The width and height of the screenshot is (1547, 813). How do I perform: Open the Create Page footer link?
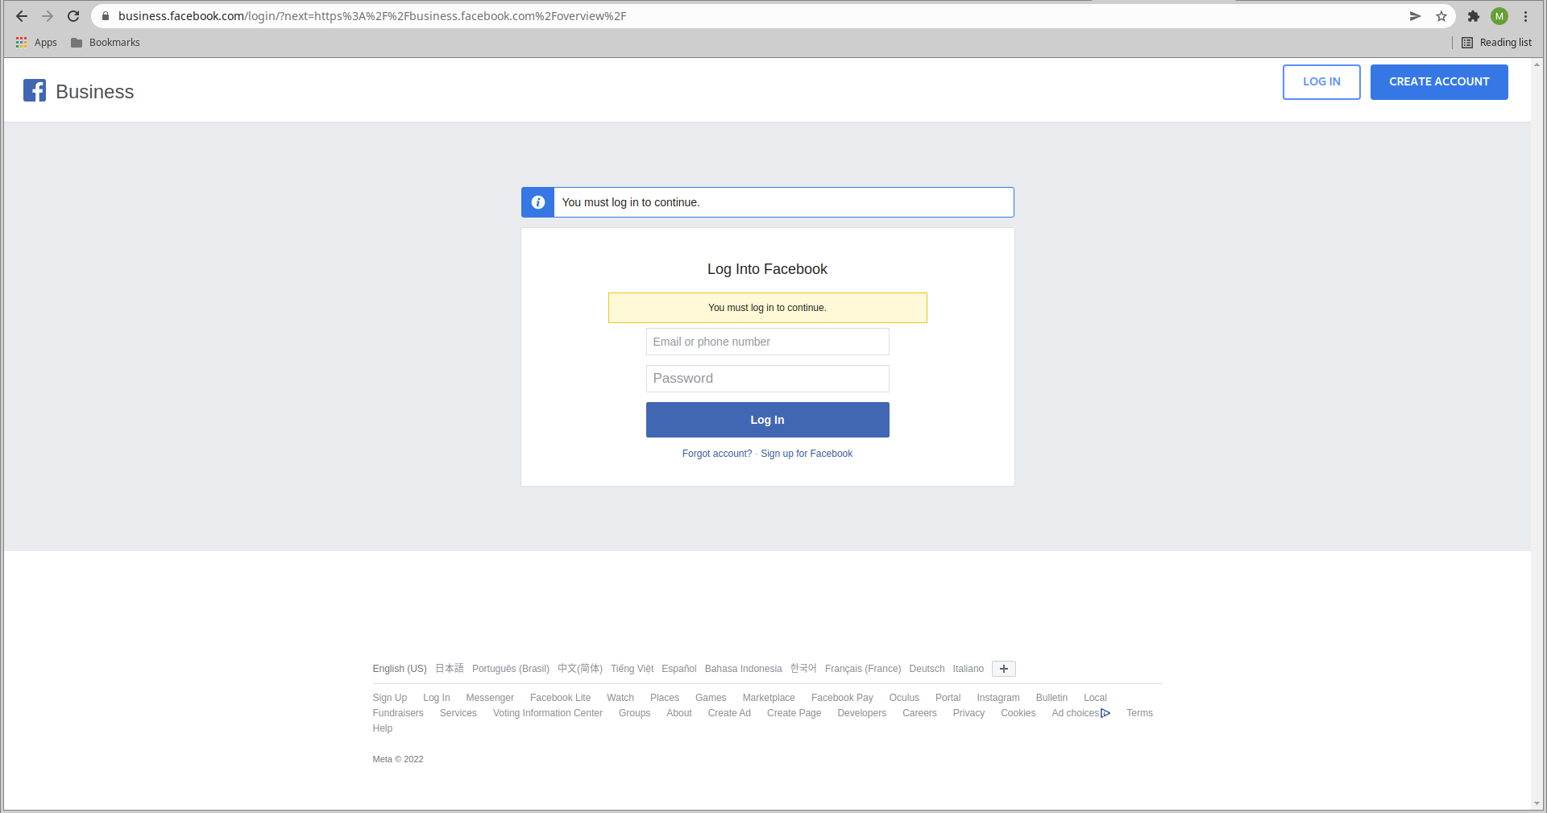(x=794, y=713)
